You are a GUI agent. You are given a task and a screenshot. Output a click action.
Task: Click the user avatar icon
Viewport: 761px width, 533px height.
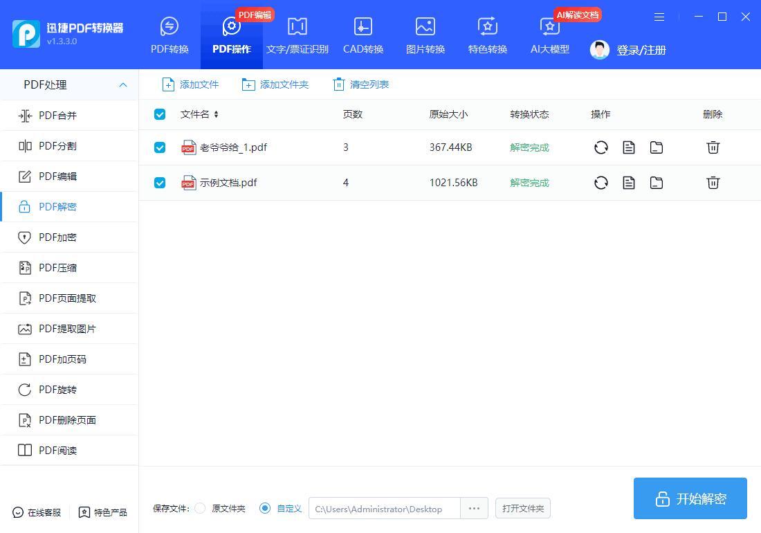[x=600, y=50]
